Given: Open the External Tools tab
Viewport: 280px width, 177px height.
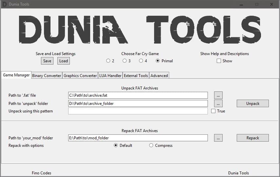Looking at the screenshot, I should (x=136, y=75).
